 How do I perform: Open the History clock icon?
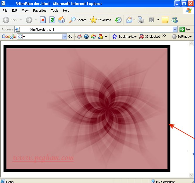118,20
